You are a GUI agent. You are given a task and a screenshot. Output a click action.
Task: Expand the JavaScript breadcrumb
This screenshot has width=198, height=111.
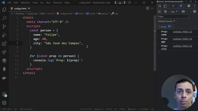pyautogui.click(x=32, y=14)
